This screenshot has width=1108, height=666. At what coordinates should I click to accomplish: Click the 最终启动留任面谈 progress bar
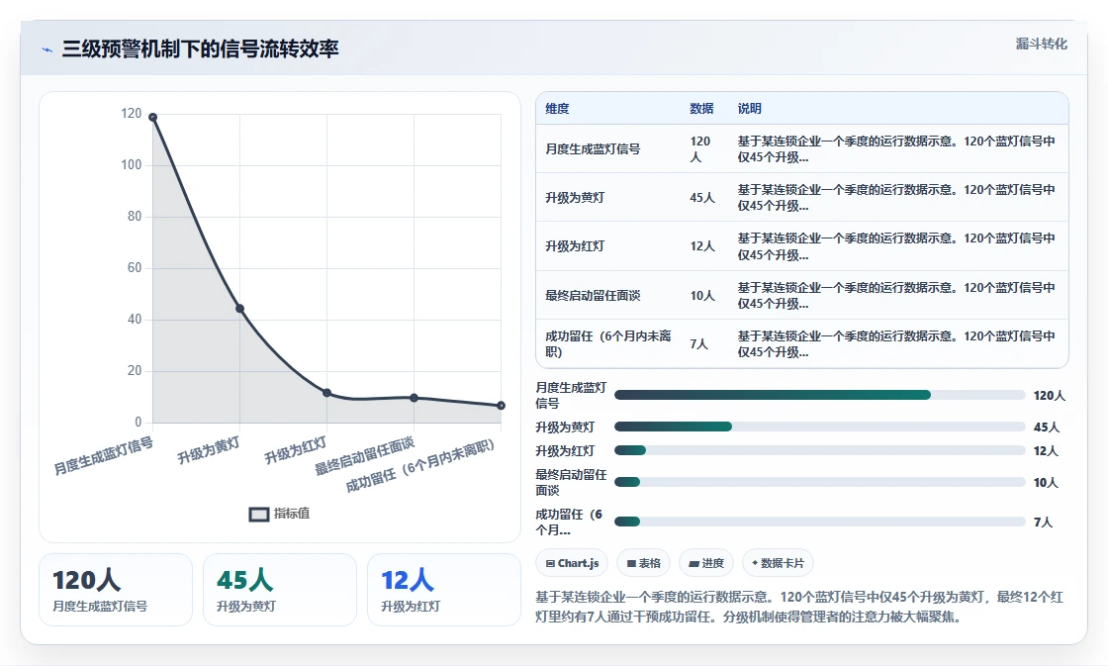(x=820, y=482)
